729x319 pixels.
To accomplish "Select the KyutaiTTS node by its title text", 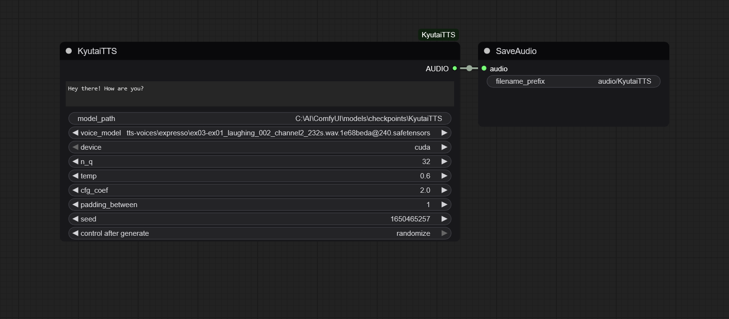I will [x=97, y=51].
